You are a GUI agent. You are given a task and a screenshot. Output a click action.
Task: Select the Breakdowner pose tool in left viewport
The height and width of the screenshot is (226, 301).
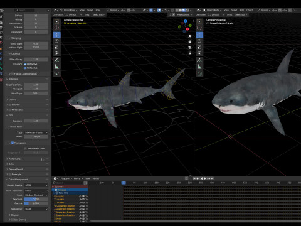(x=56, y=73)
